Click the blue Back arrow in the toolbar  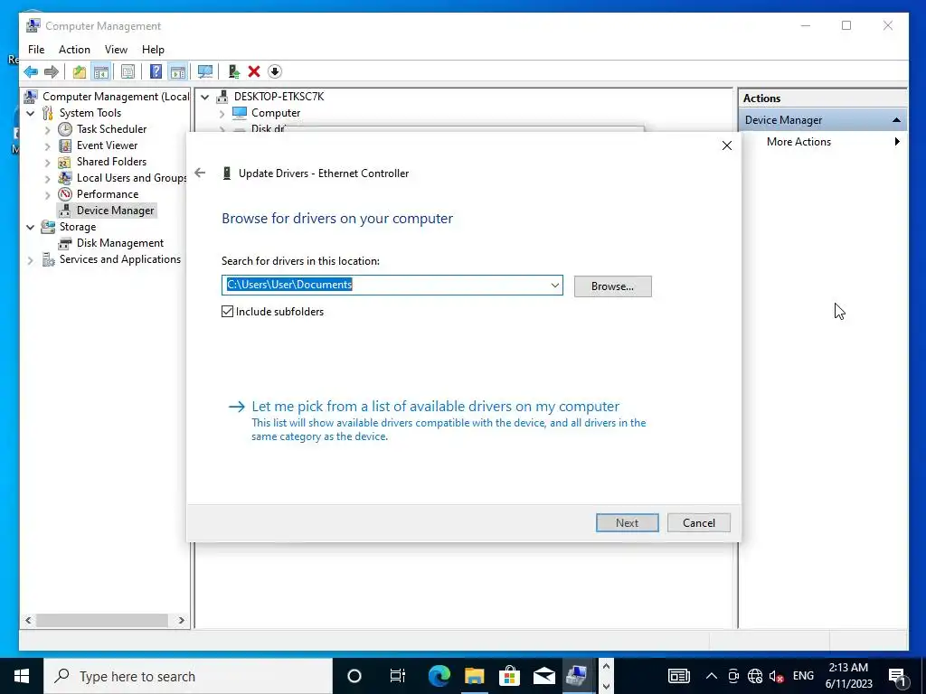coord(31,72)
